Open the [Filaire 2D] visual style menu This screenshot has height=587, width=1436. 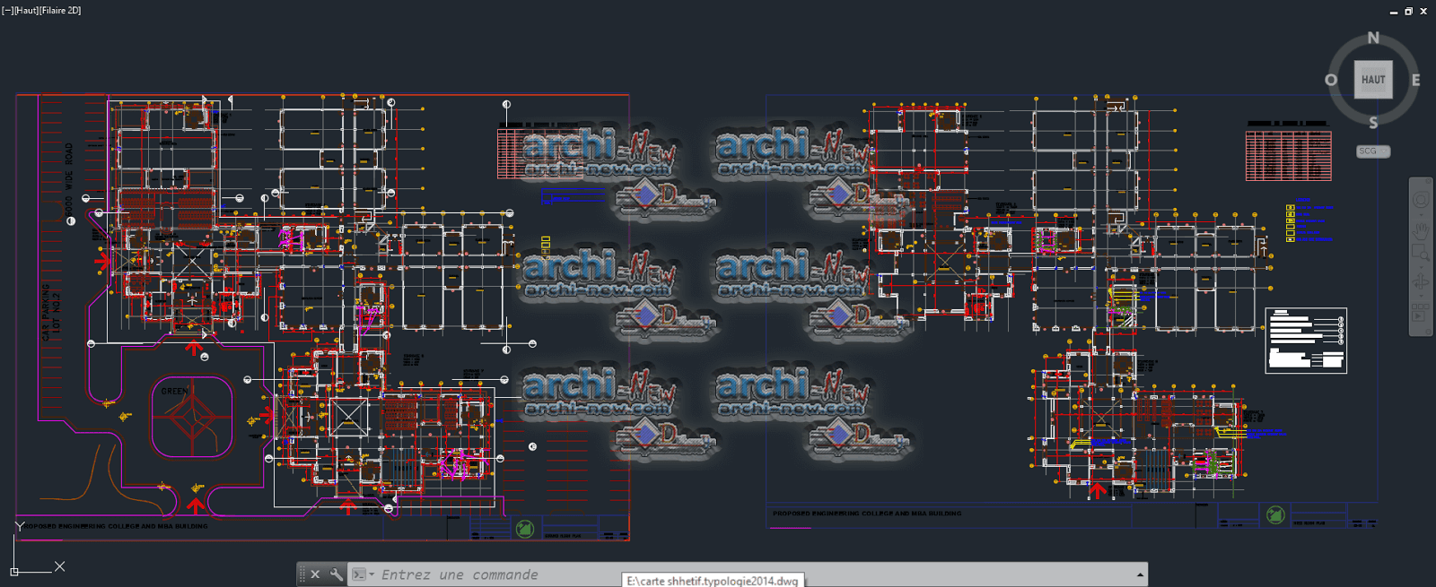point(60,11)
